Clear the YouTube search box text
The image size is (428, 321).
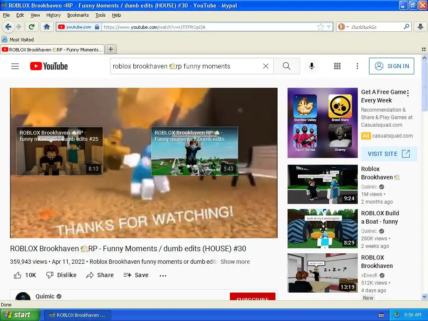[x=265, y=66]
